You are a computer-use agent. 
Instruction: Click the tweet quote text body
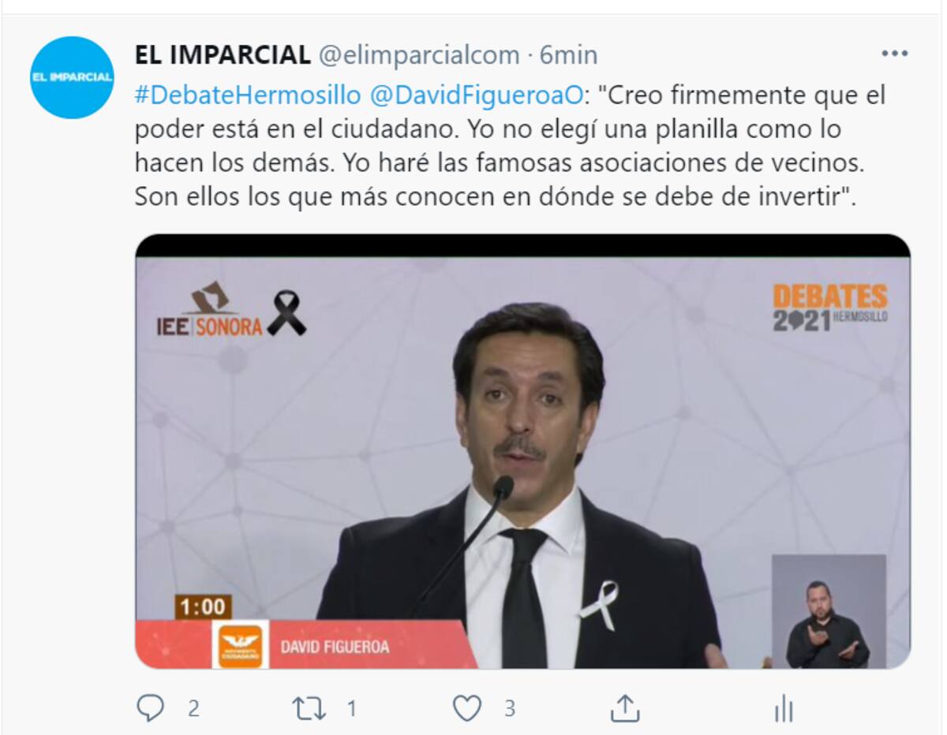coord(510,147)
